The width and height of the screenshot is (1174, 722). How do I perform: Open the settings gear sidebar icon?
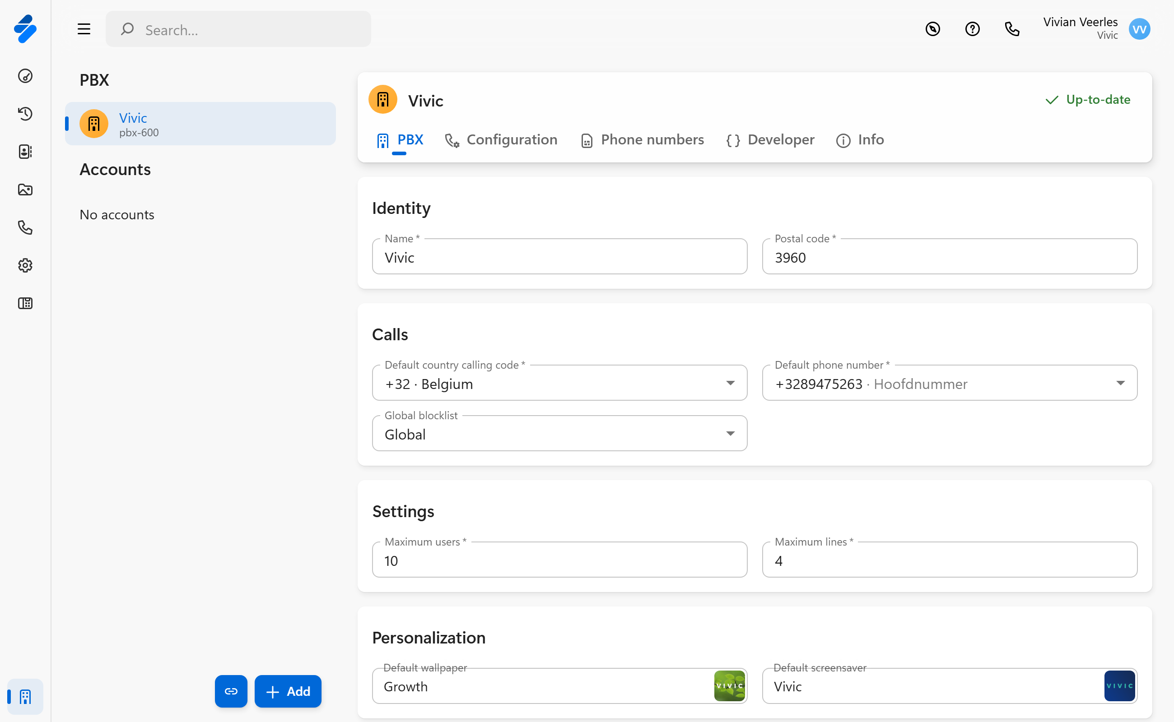click(x=25, y=265)
